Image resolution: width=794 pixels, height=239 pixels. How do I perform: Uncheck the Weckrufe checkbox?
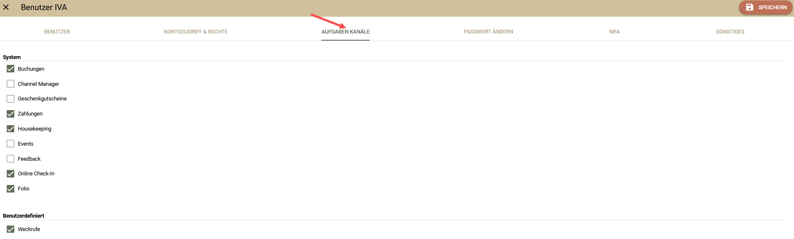pos(11,229)
